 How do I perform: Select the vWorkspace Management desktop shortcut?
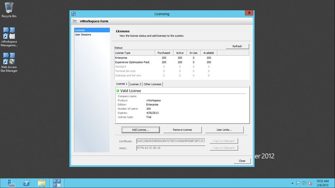click(x=9, y=37)
